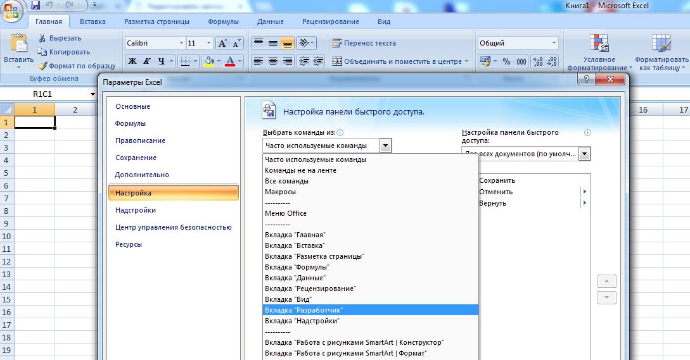Click the center text alignment icon
690x360 pixels.
click(x=273, y=61)
